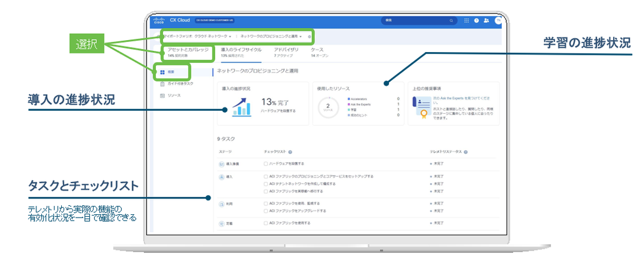
Task: Check ACI ファブリックのプロビジョニングとコアサービス checkbox
Action: 265,177
